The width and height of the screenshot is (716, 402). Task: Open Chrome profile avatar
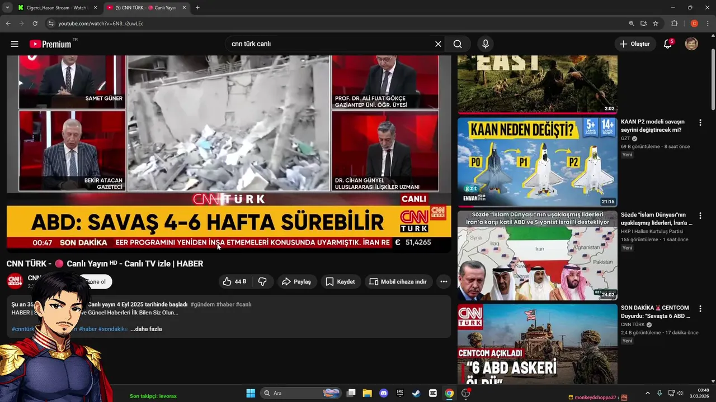tap(694, 23)
